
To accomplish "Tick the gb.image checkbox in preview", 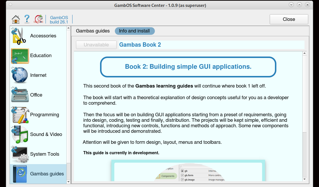I will [x=182, y=180].
